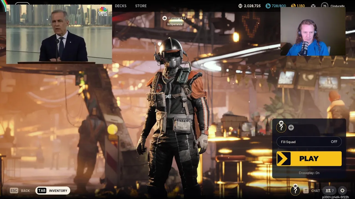This screenshot has width=355, height=199.
Task: Click the credits balance 2,028,725
Action: 252,6
